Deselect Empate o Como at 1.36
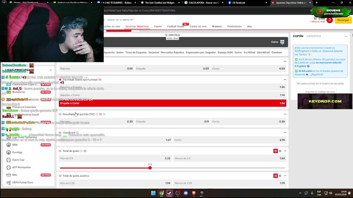Viewport: 353px width, 198px height. point(172,103)
